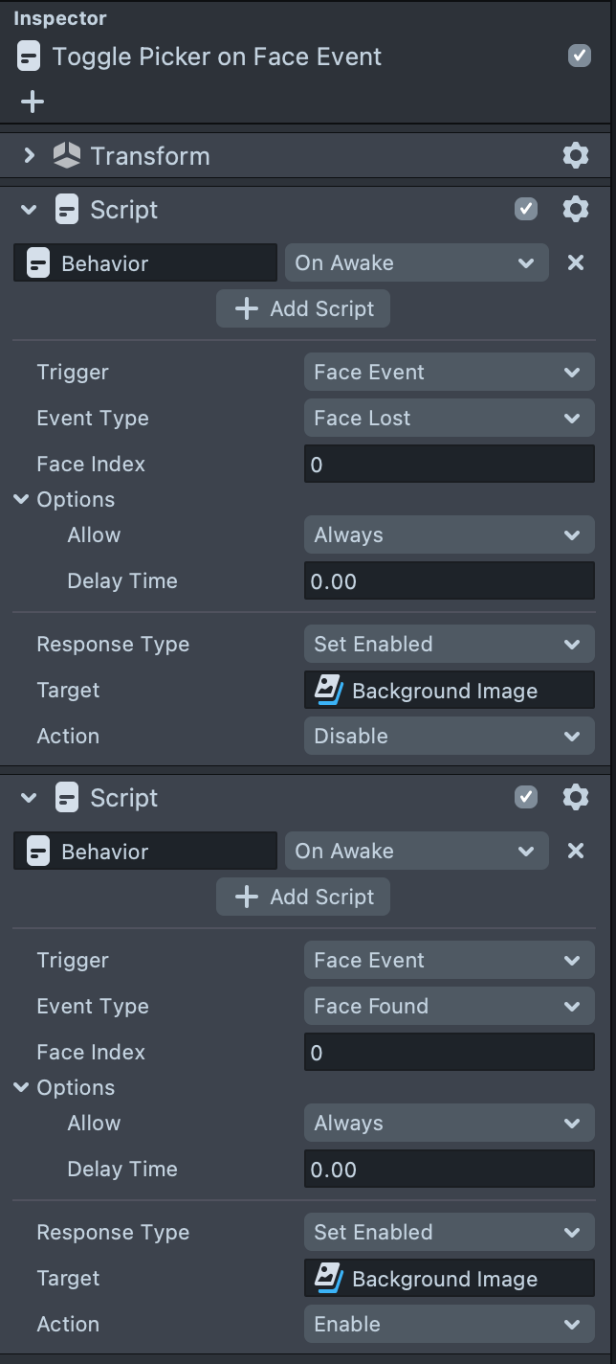Click Background Image target in Face Lost script
Image resolution: width=616 pixels, height=1364 pixels.
[x=449, y=691]
